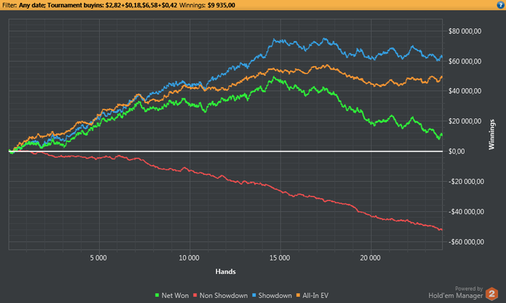Toggle the Showdown legend label
The width and height of the screenshot is (506, 303).
(x=275, y=295)
